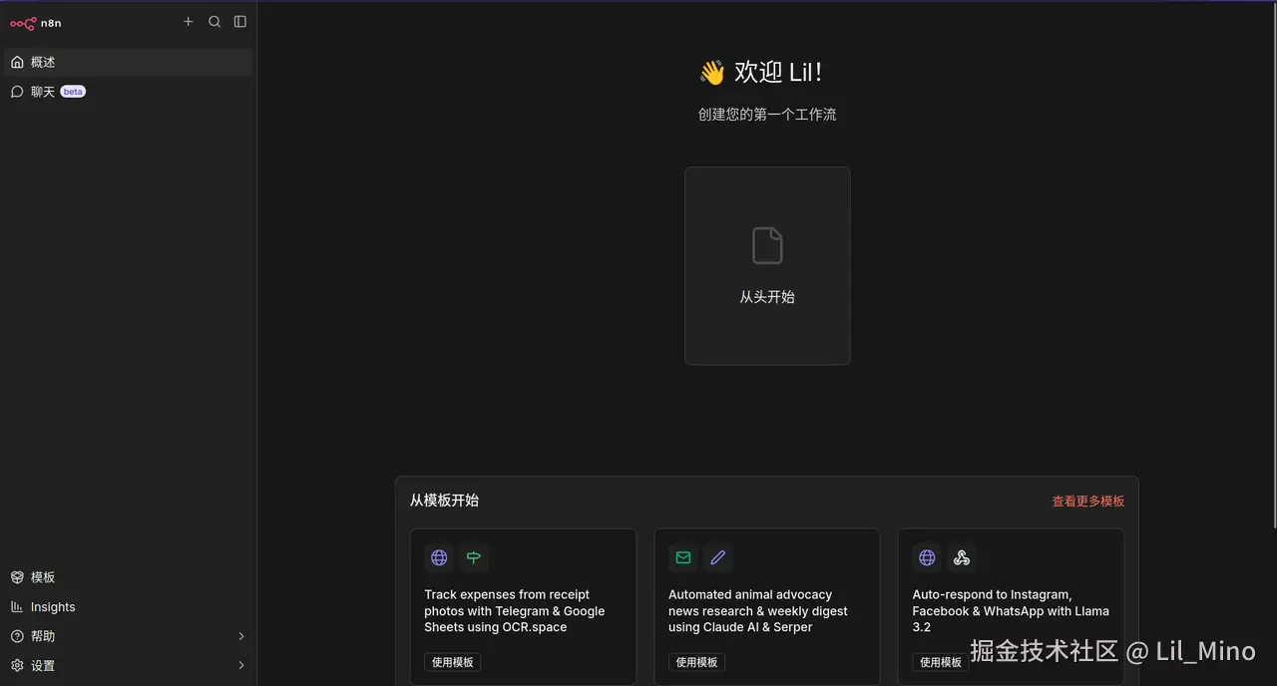Click the email icon on the advocacy template
This screenshot has width=1277, height=686.
tap(682, 557)
